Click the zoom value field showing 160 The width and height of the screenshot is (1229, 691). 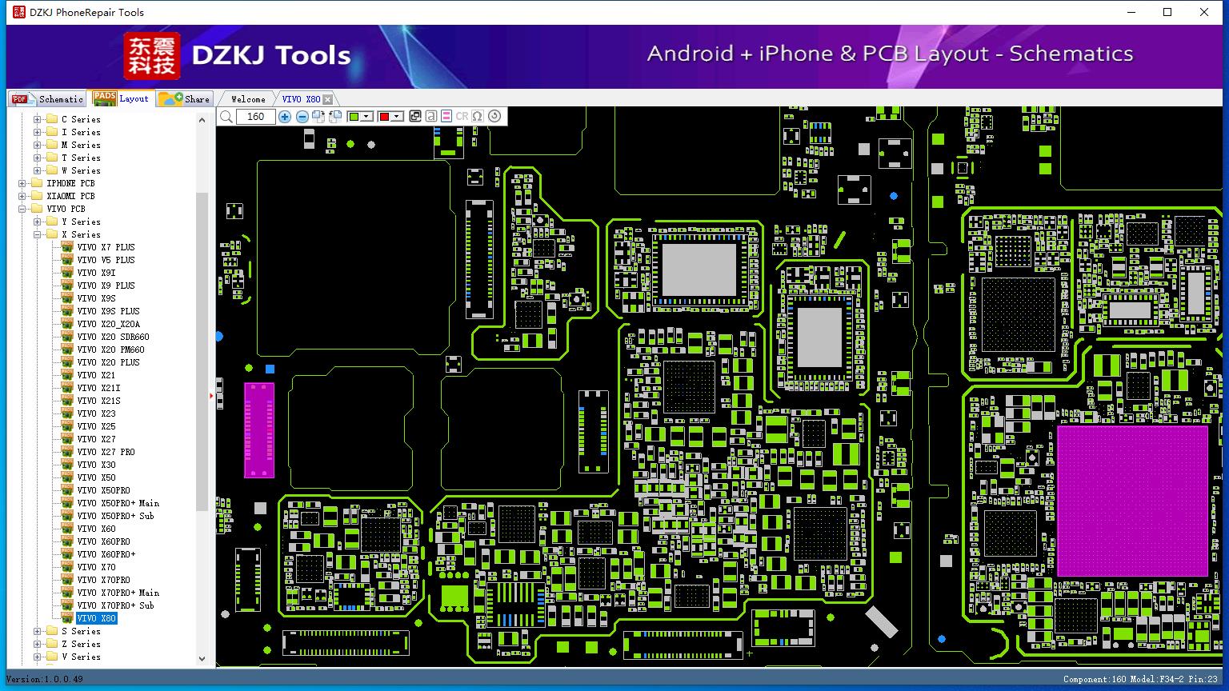[x=256, y=117]
